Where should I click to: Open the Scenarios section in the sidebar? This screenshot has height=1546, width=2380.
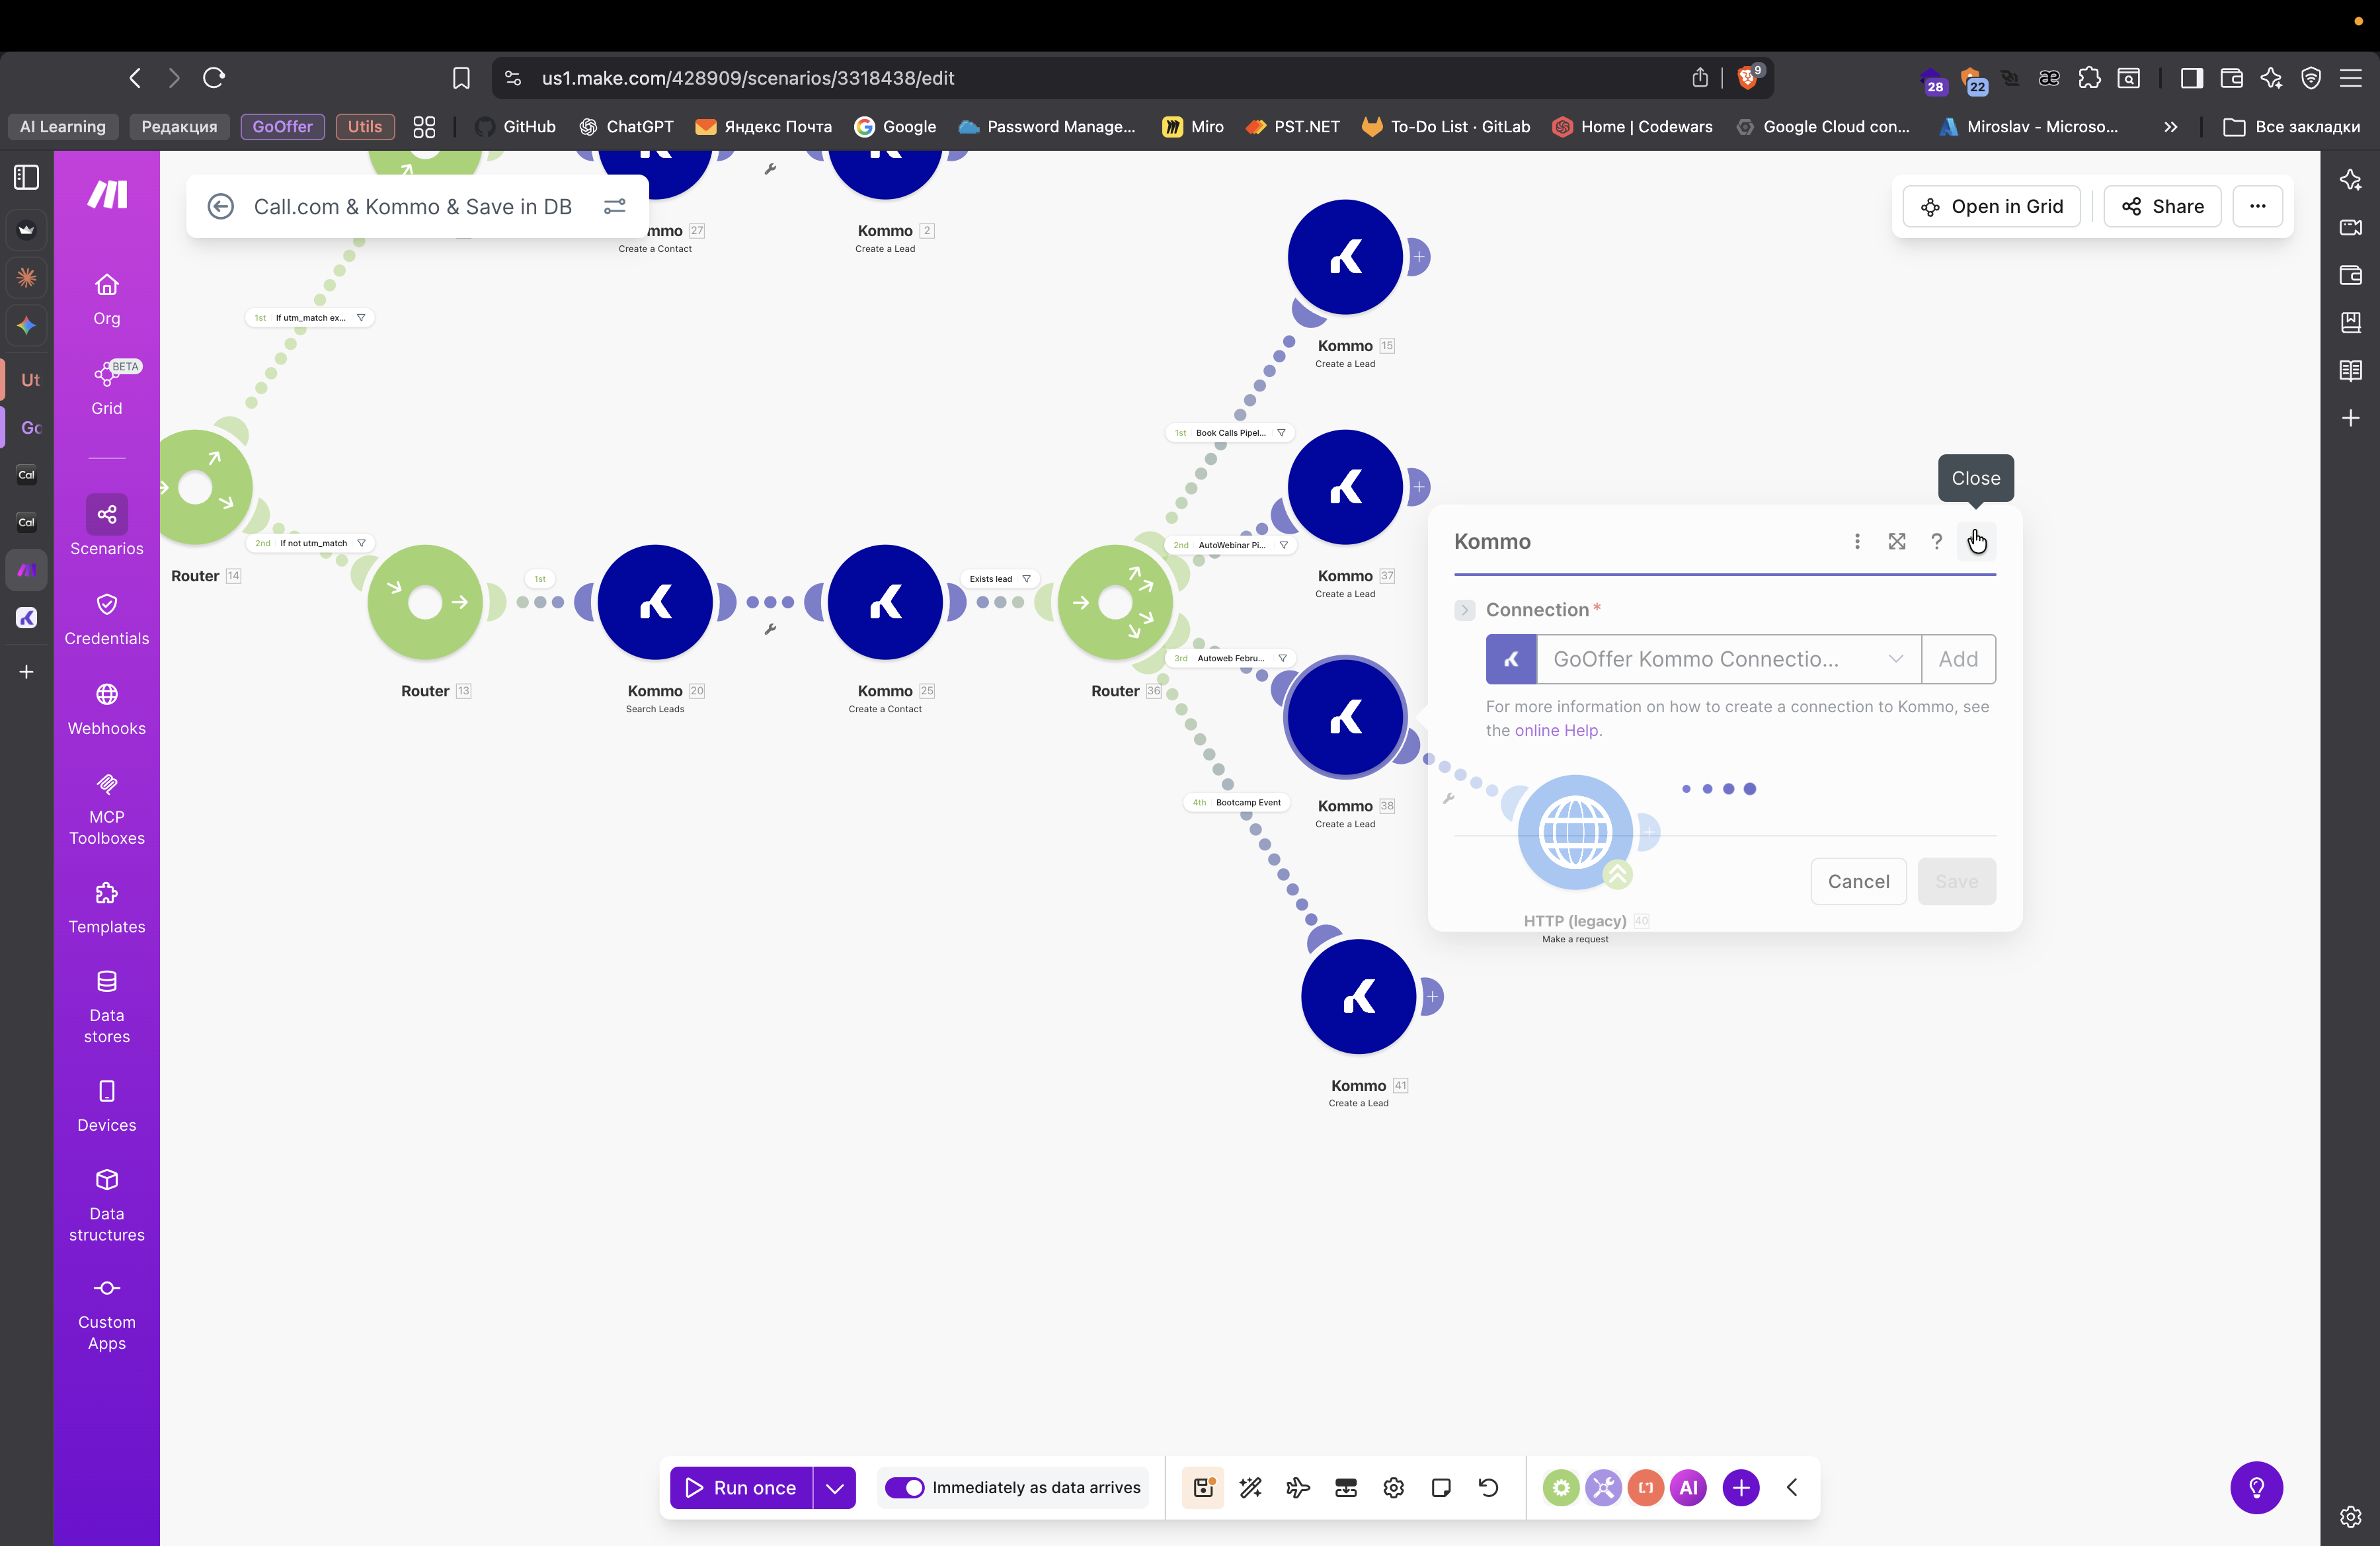pyautogui.click(x=106, y=527)
